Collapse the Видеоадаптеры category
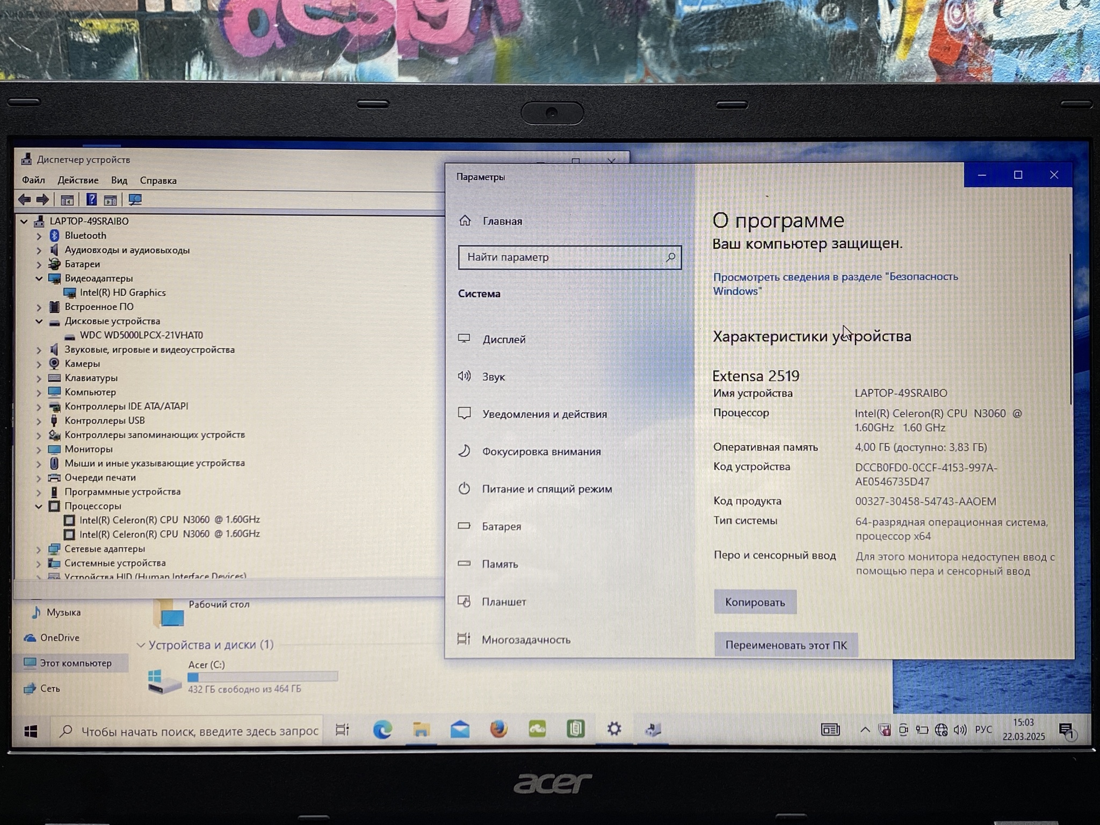 click(39, 278)
